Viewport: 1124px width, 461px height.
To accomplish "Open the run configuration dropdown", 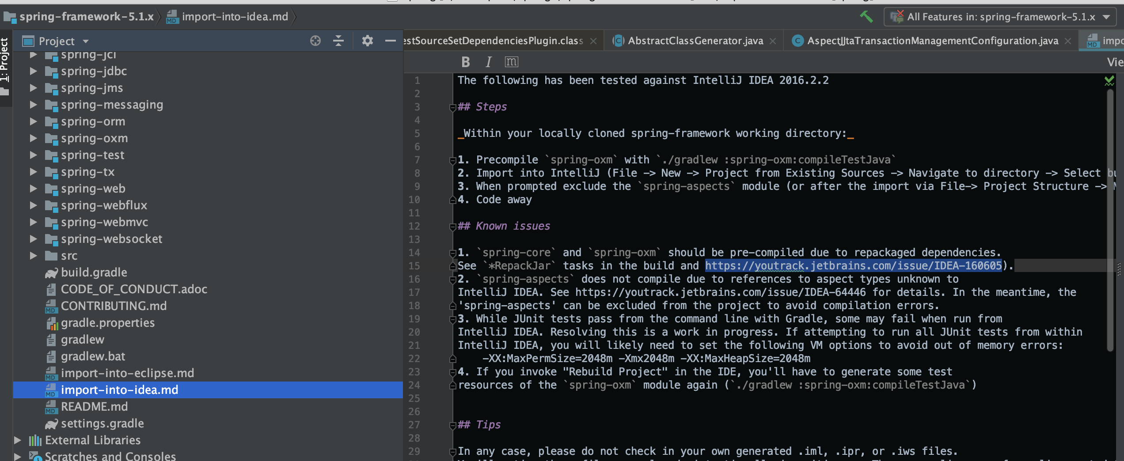I will tap(1000, 17).
